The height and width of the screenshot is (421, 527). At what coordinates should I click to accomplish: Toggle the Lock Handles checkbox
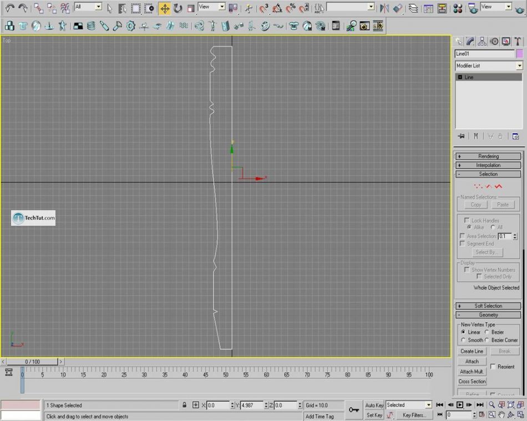pos(467,220)
